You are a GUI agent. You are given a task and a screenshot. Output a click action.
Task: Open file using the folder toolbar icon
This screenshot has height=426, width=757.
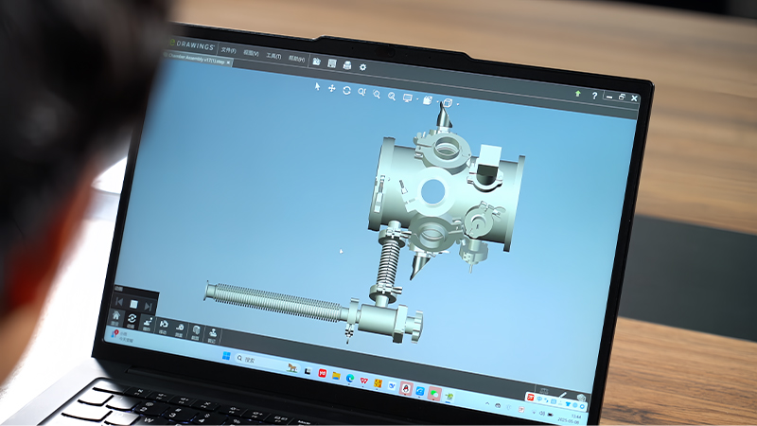click(x=316, y=62)
